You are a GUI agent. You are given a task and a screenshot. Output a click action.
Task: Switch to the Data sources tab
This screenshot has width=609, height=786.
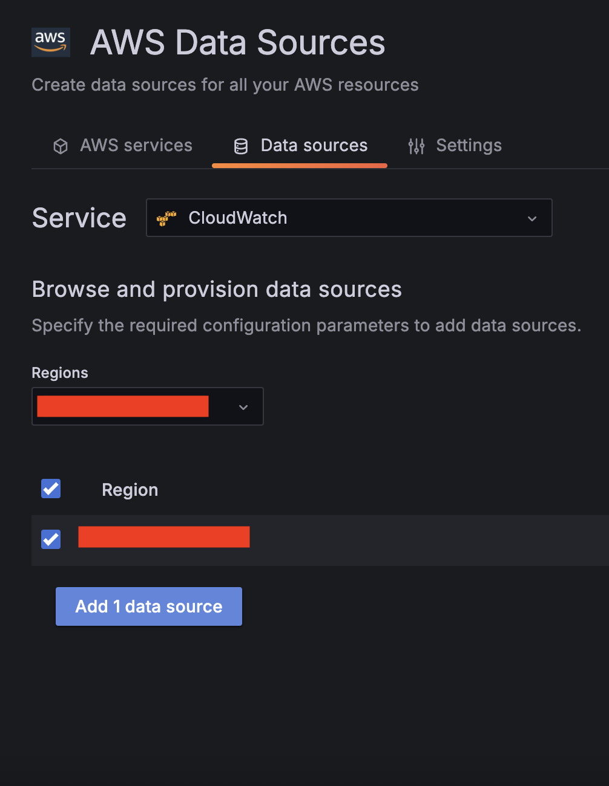(x=300, y=146)
